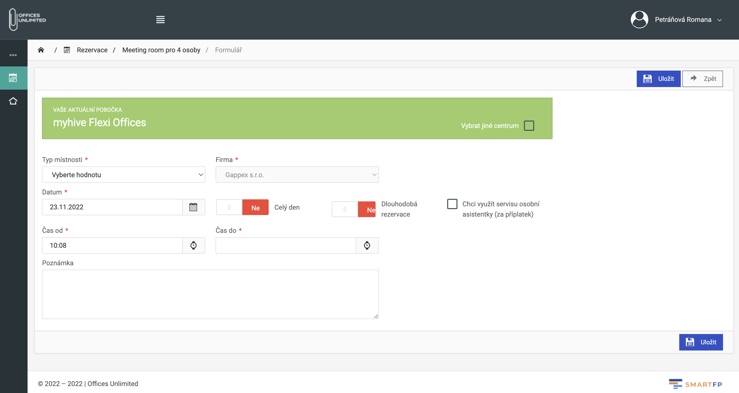
Task: Toggle the Dlouhodobá rezervace switch
Action: pyautogui.click(x=353, y=209)
